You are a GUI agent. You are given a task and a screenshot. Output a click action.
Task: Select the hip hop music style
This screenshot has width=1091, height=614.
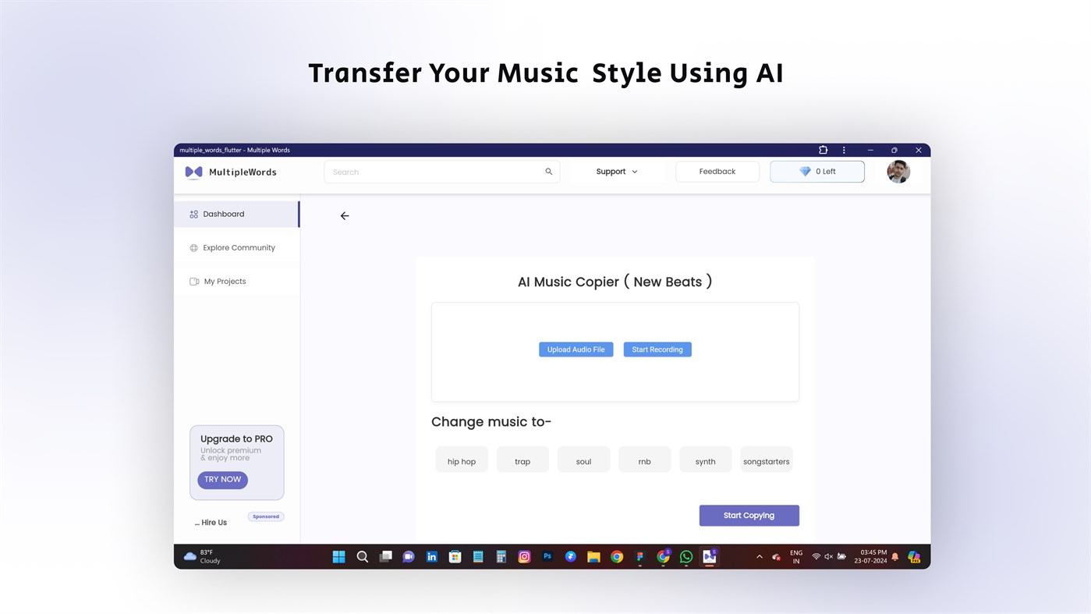(x=461, y=461)
